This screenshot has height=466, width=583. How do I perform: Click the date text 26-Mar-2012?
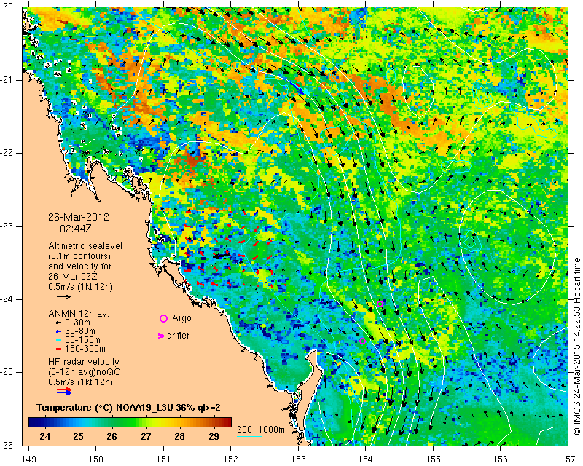click(x=79, y=217)
